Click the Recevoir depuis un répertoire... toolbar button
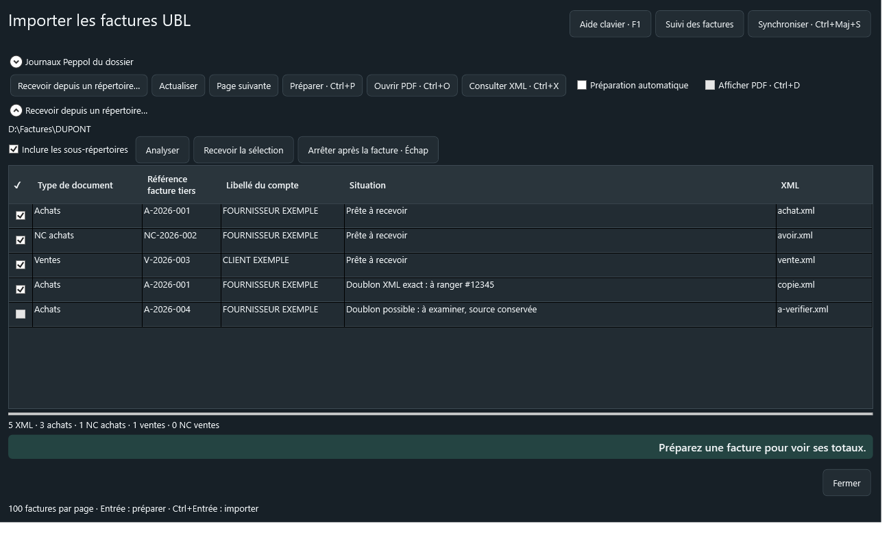Viewport: 891px width, 548px height. 79,86
